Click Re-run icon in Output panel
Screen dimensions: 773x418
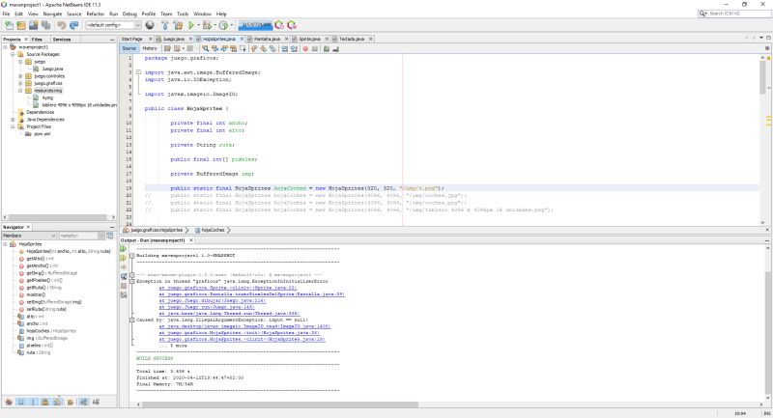(124, 249)
